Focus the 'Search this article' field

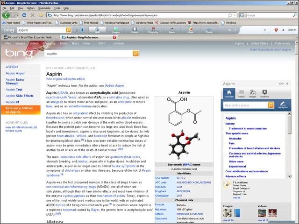point(246,105)
